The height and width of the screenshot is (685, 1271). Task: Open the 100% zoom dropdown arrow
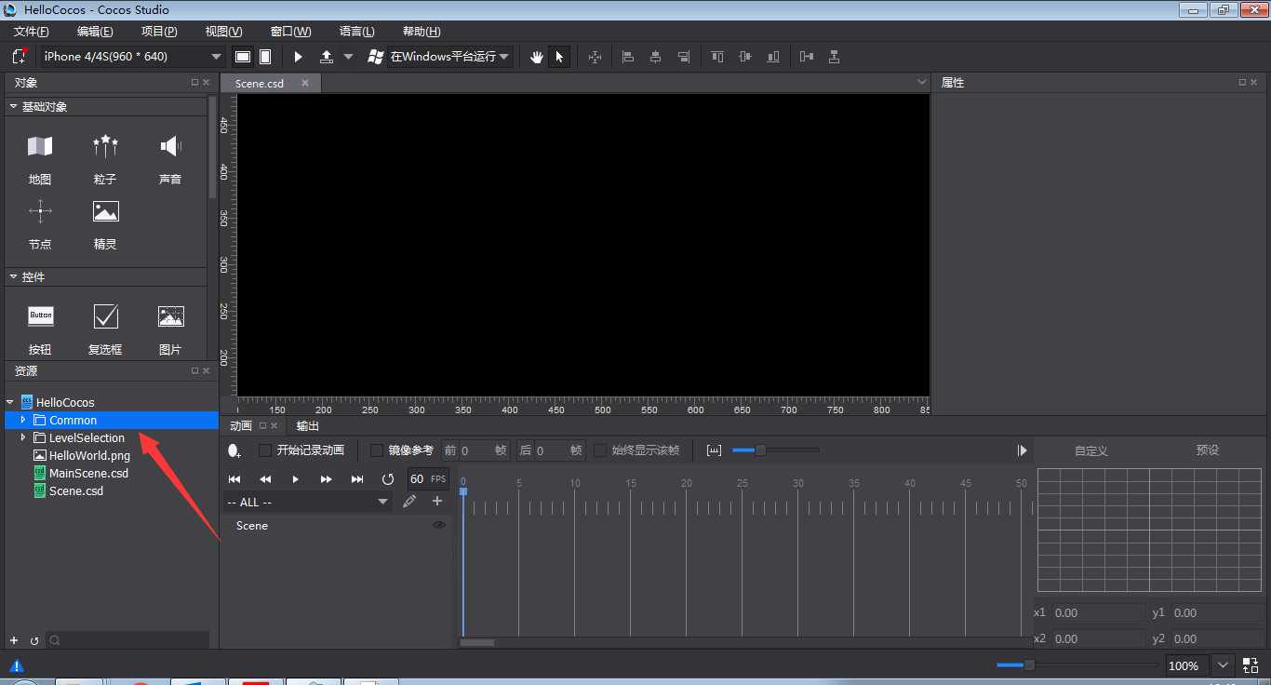click(1223, 665)
